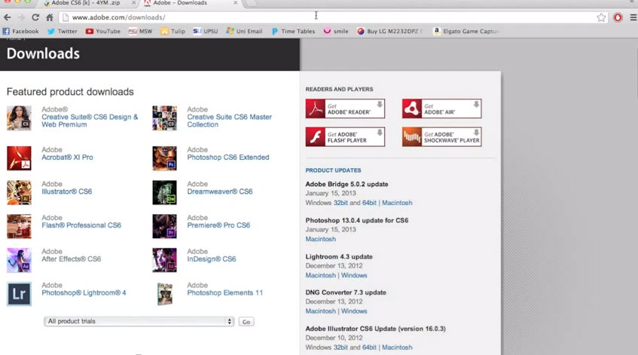
Task: Click the After Effects CS6 product icon
Action: point(19,260)
